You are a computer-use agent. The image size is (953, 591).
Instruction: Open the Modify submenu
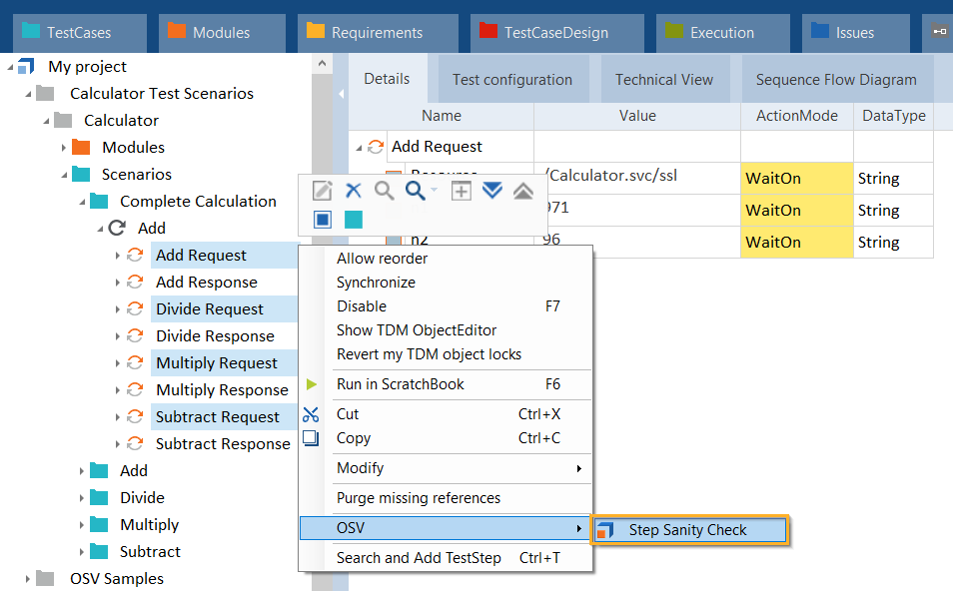[459, 468]
